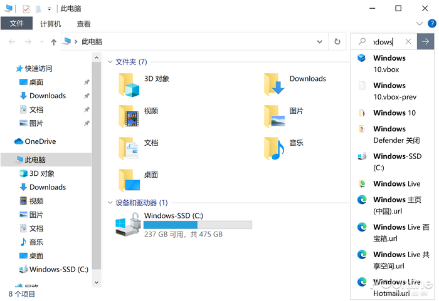The width and height of the screenshot is (439, 301).
Task: Choose Windows Live 百宝箱.url search result
Action: tap(392, 233)
